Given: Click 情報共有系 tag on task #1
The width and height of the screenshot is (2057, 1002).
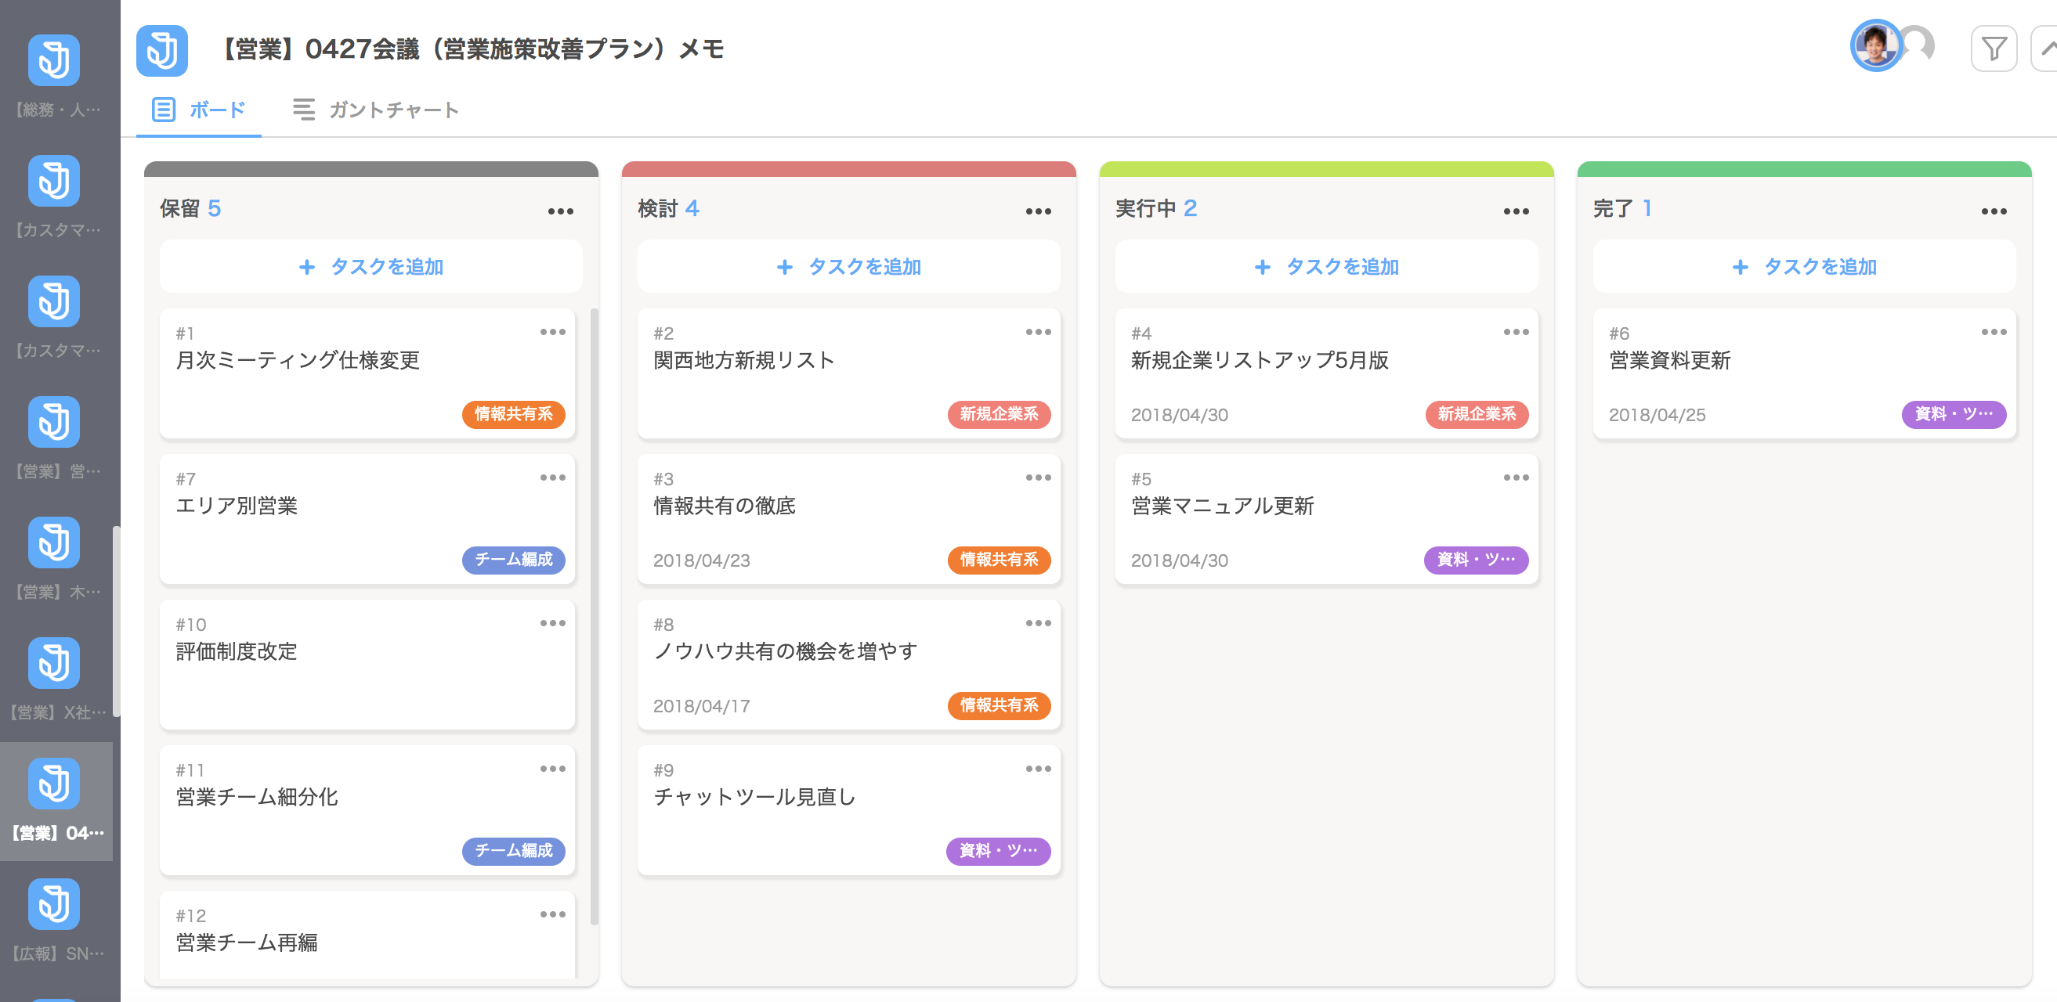Looking at the screenshot, I should tap(513, 414).
